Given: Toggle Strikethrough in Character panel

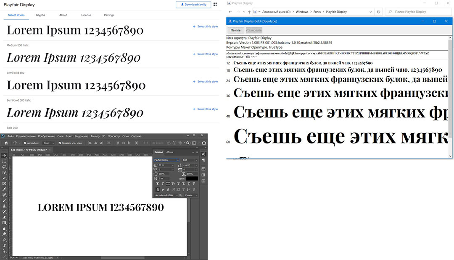Looking at the screenshot, I should click(x=194, y=184).
